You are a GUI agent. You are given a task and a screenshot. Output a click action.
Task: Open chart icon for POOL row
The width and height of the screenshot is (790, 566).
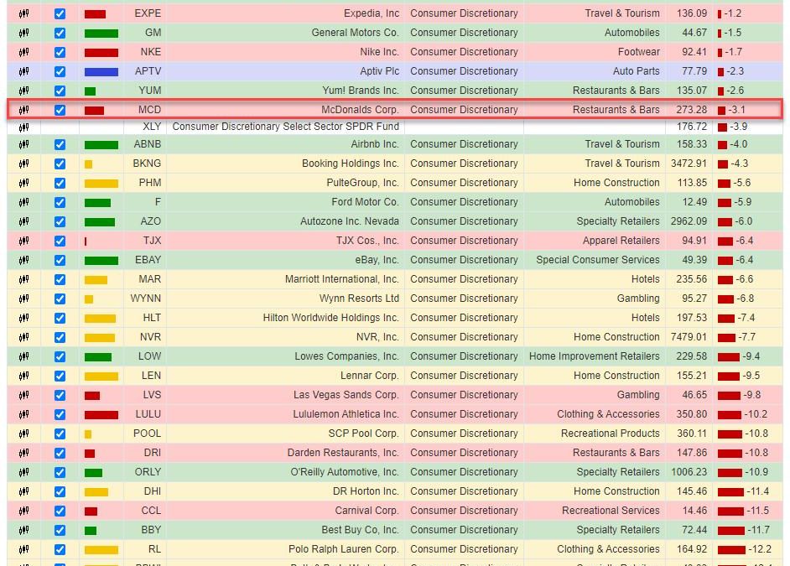pyautogui.click(x=23, y=434)
